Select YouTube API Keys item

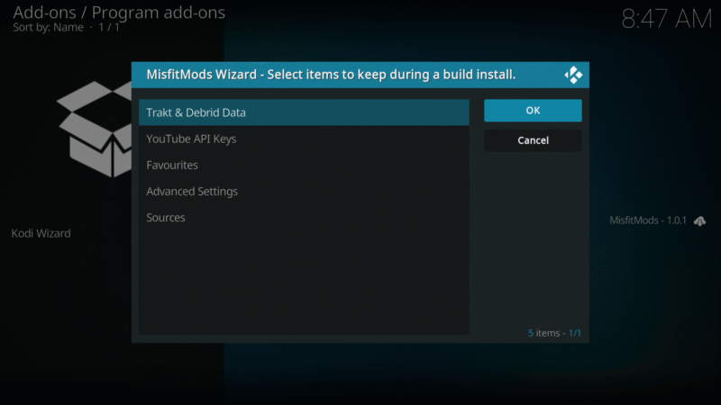(304, 139)
